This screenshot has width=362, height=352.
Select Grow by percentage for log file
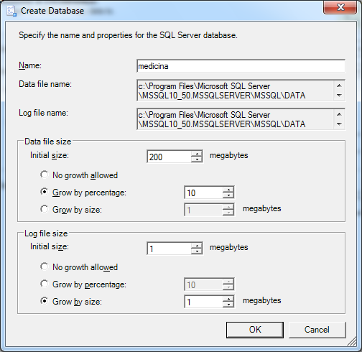point(44,284)
